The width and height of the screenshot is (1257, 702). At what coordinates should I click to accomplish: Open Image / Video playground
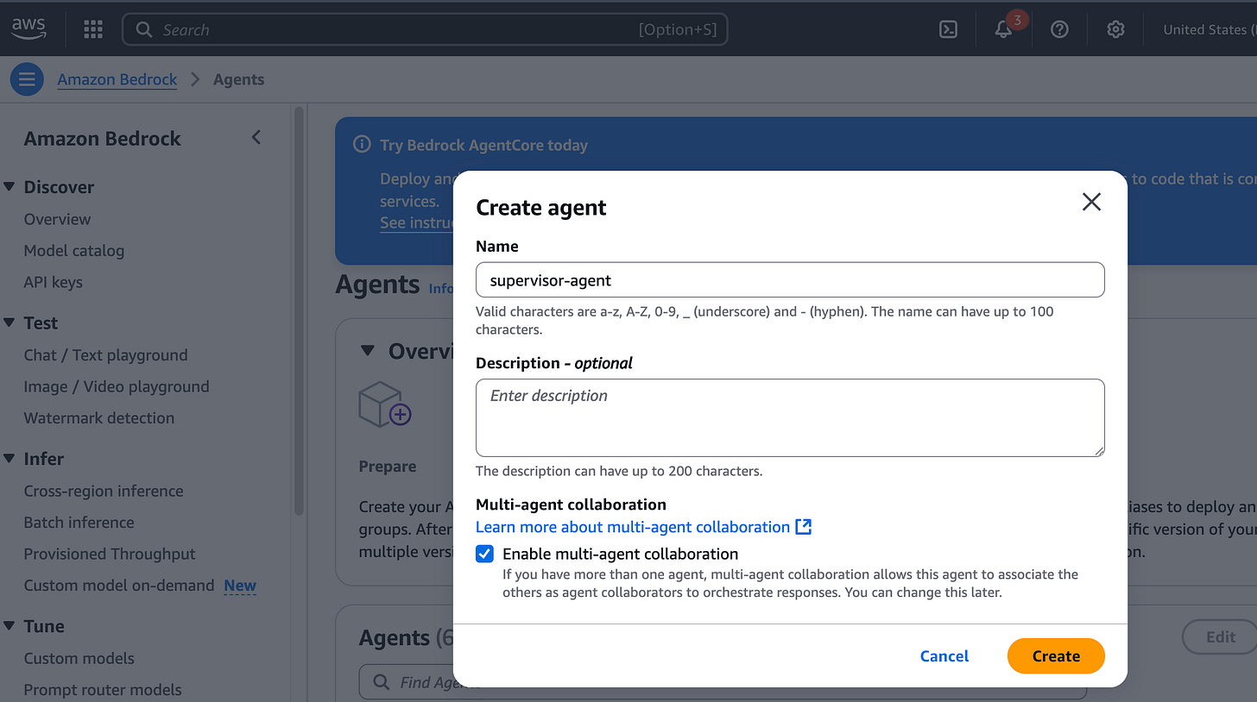117,386
